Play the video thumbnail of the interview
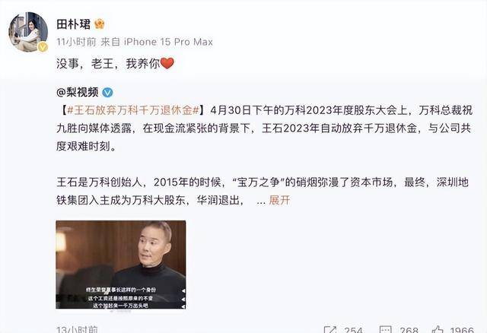 pos(121,265)
